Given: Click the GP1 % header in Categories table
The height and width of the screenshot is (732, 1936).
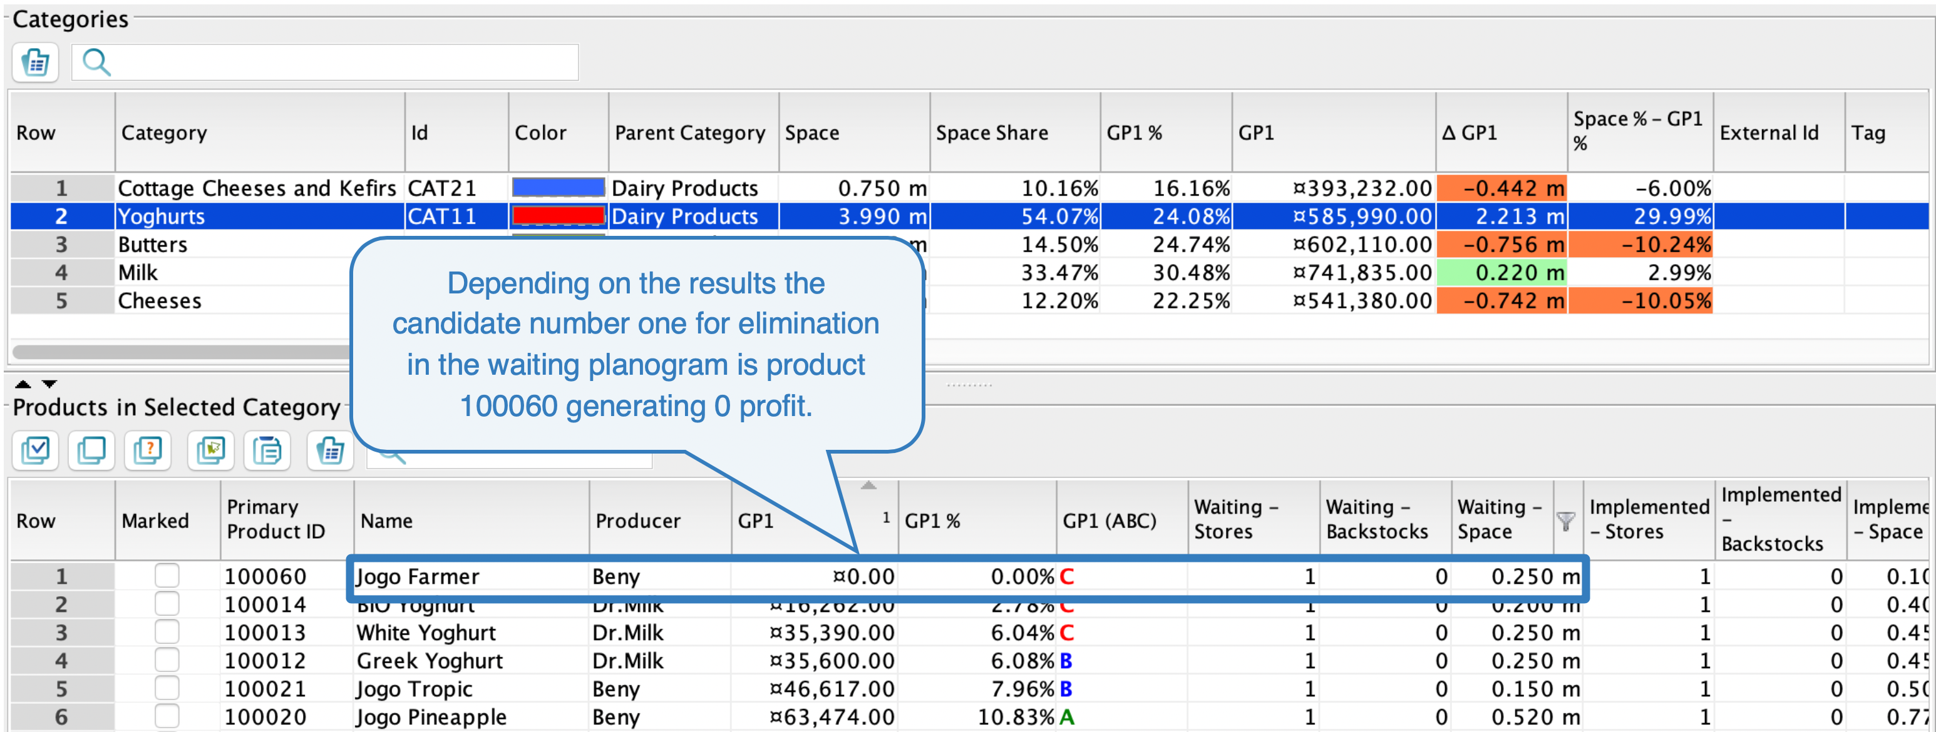Looking at the screenshot, I should coord(1166,132).
